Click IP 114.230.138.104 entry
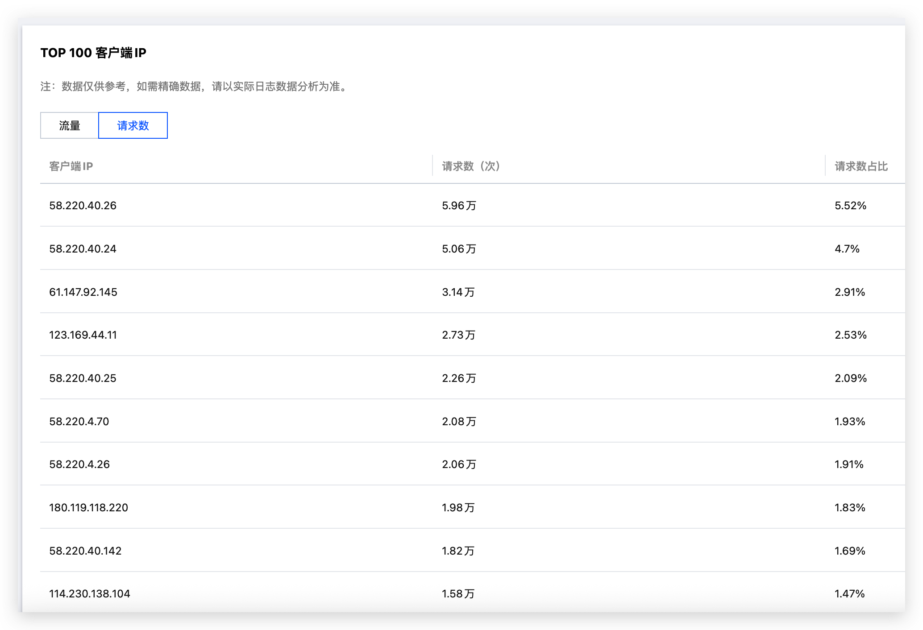The width and height of the screenshot is (923, 630). point(89,594)
